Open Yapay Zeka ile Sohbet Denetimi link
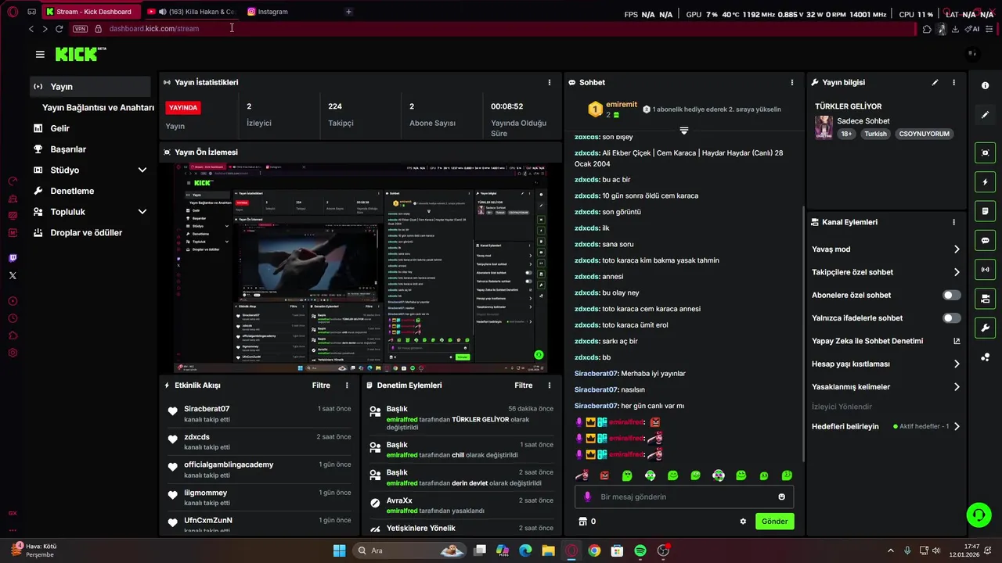 tap(885, 341)
